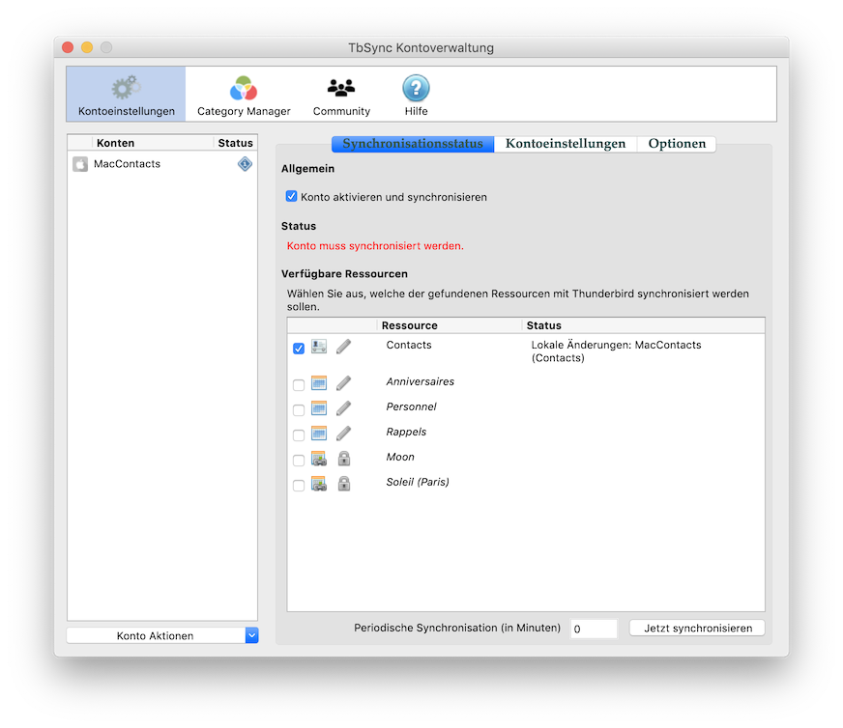Screen dimensions: 843x728
Task: Switch to the Synchronisationsstatus tab
Action: tap(413, 144)
